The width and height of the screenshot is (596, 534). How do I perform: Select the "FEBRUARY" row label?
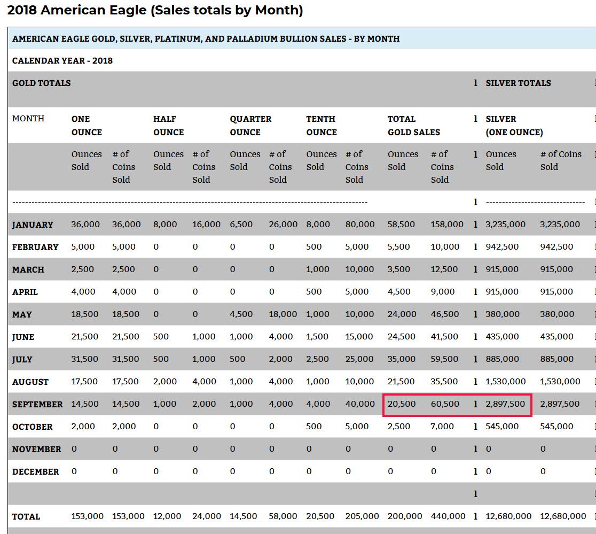35,247
